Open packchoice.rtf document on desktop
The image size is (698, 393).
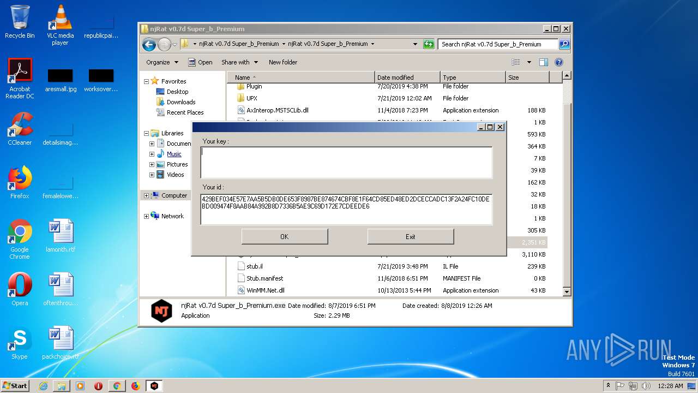point(60,343)
